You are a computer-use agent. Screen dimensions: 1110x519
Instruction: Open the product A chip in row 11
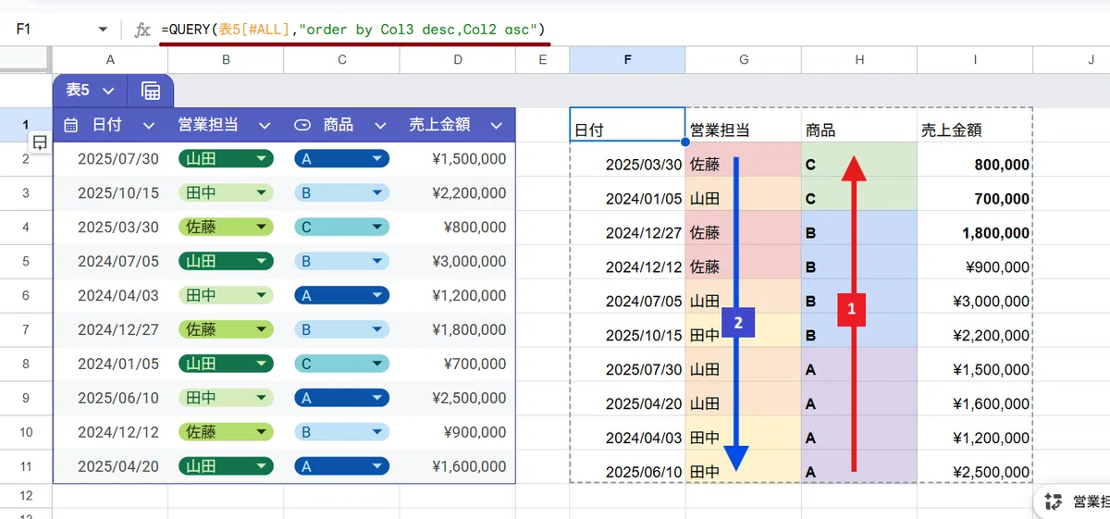(341, 466)
